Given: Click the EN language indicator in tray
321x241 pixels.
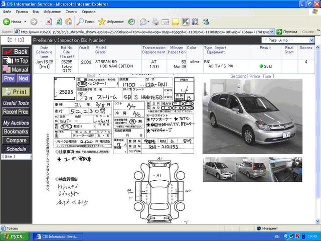Looking at the screenshot, I should click(x=277, y=236).
